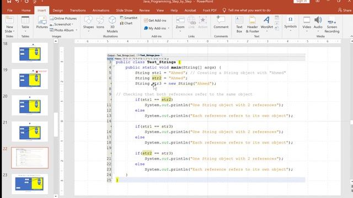Image resolution: width=353 pixels, height=198 pixels.
Task: Open the Screenshot tool
Action: tap(61, 24)
